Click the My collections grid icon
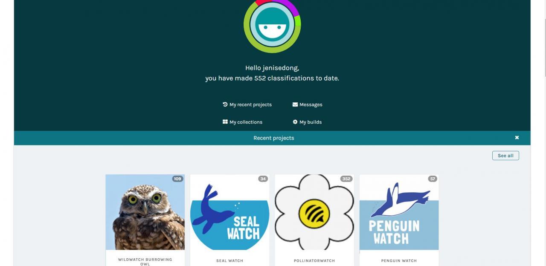Image resolution: width=546 pixels, height=266 pixels. [x=225, y=122]
